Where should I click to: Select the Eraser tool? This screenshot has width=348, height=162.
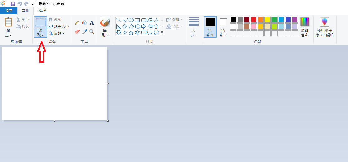(x=77, y=32)
